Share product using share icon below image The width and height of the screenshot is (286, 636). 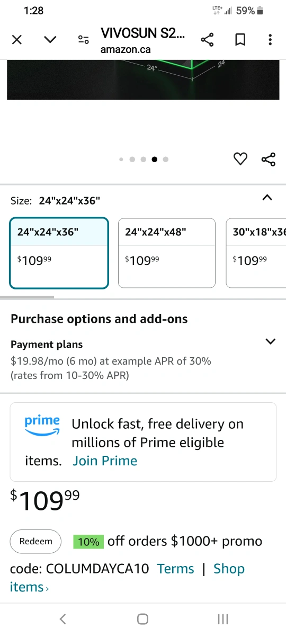coord(269,159)
